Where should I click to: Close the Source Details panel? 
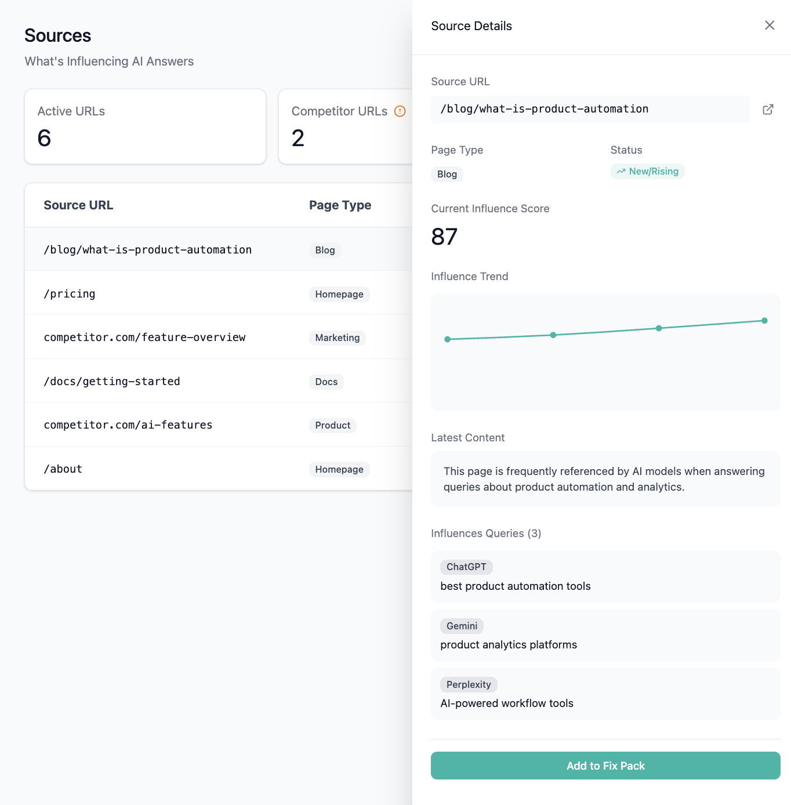pyautogui.click(x=770, y=25)
